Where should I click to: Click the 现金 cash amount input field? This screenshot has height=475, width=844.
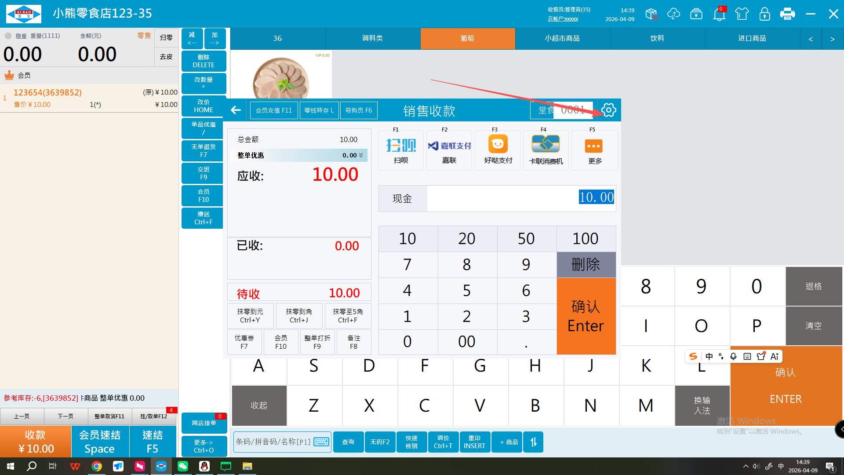click(521, 198)
